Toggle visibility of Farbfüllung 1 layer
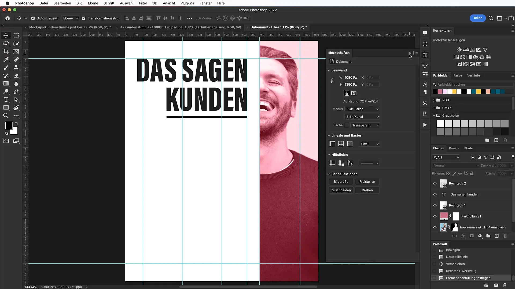Image resolution: width=515 pixels, height=289 pixels. [435, 216]
